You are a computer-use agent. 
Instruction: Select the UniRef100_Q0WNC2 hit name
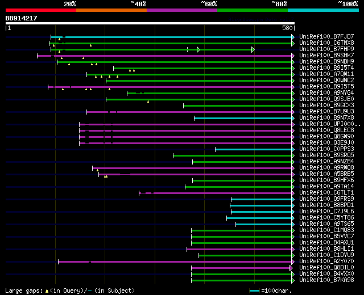326,80
